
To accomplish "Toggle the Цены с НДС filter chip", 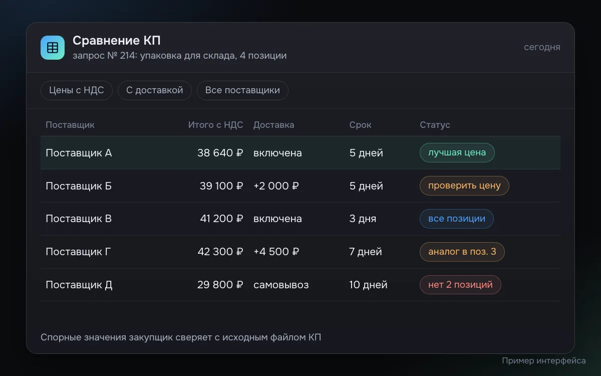I will (77, 91).
